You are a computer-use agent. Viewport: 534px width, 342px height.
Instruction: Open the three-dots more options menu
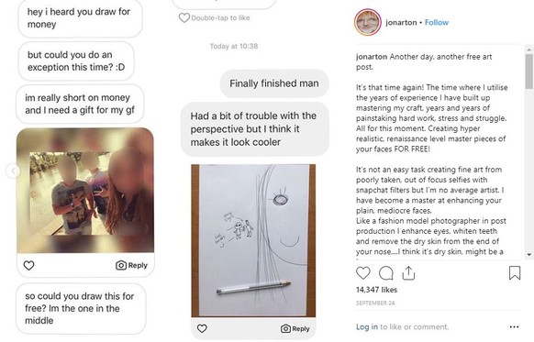pyautogui.click(x=514, y=326)
